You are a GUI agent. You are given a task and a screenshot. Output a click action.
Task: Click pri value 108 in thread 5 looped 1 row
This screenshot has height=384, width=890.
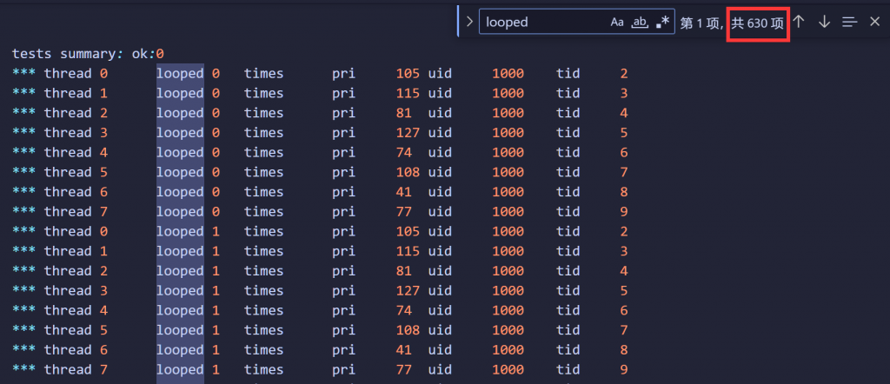point(408,330)
